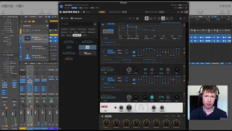Click the trash icon in rack toolbar

(181, 19)
